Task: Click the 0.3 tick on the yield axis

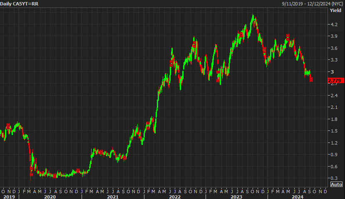Action: tap(334, 178)
